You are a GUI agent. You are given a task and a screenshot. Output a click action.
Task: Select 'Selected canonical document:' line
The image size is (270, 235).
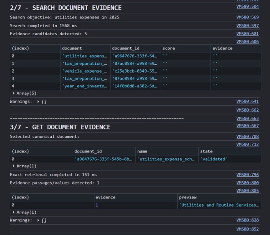[44, 137]
